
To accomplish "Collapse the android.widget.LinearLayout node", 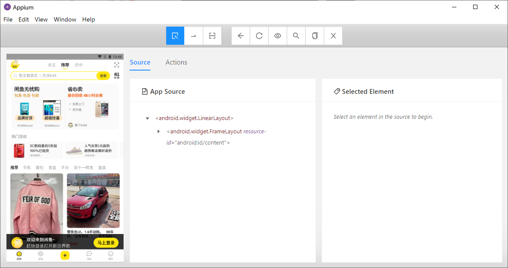I will coord(147,118).
